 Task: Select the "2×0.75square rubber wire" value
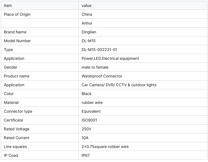tap(105, 147)
